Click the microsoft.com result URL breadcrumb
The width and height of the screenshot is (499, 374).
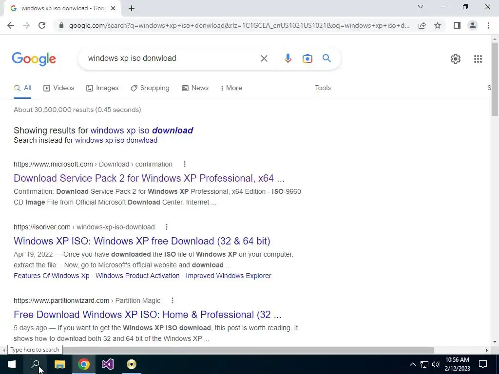point(93,164)
